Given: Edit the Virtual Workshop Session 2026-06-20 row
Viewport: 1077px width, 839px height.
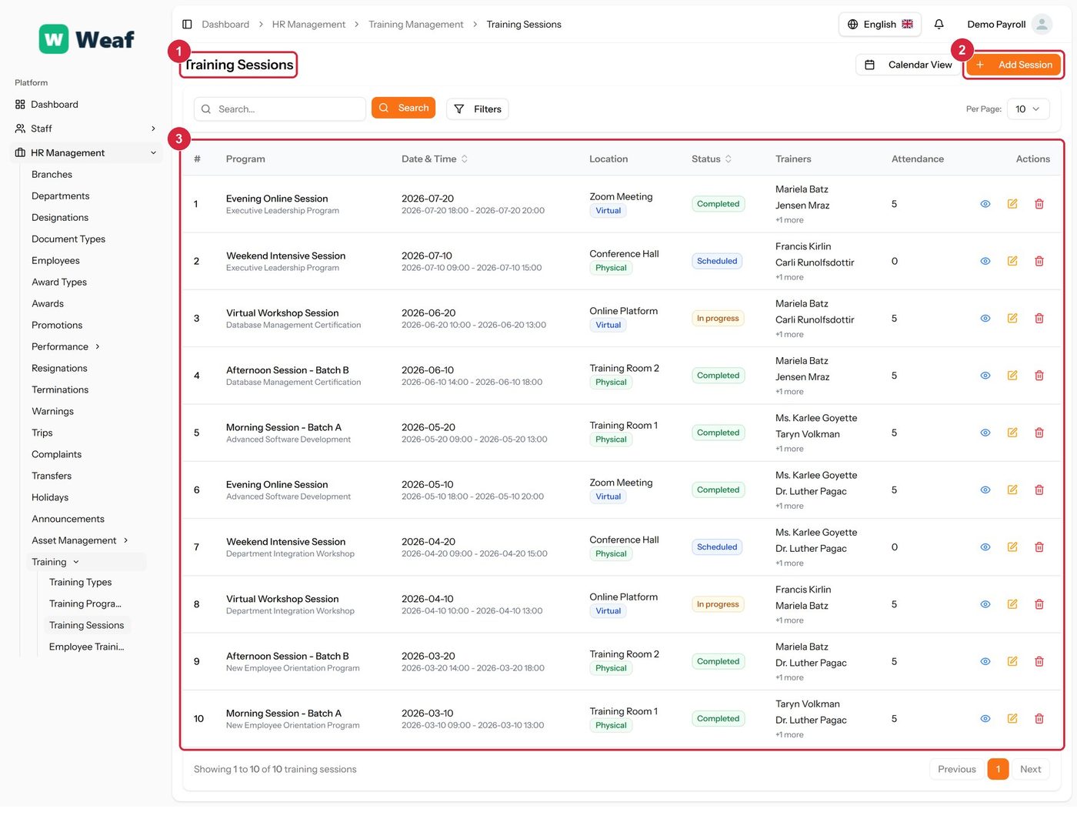Looking at the screenshot, I should 1012,319.
